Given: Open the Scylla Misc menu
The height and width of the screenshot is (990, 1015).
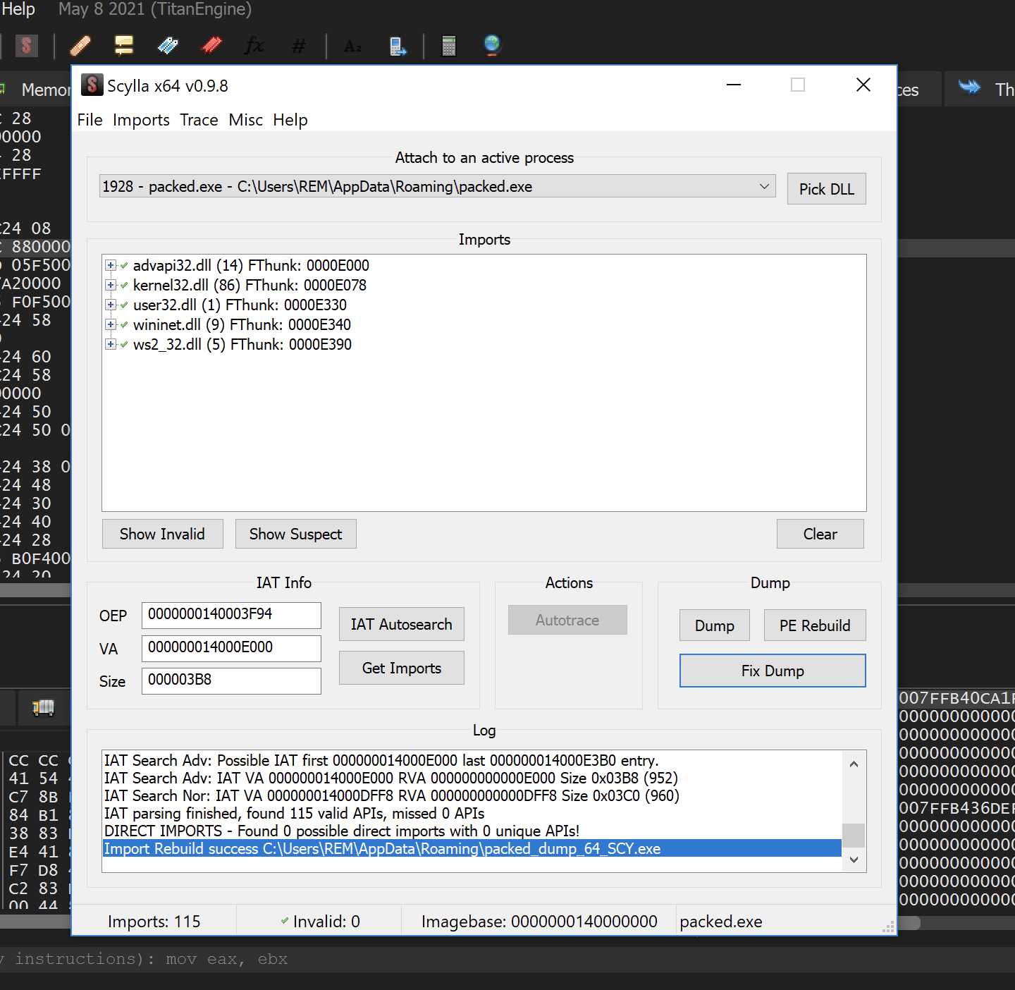Looking at the screenshot, I should point(246,120).
